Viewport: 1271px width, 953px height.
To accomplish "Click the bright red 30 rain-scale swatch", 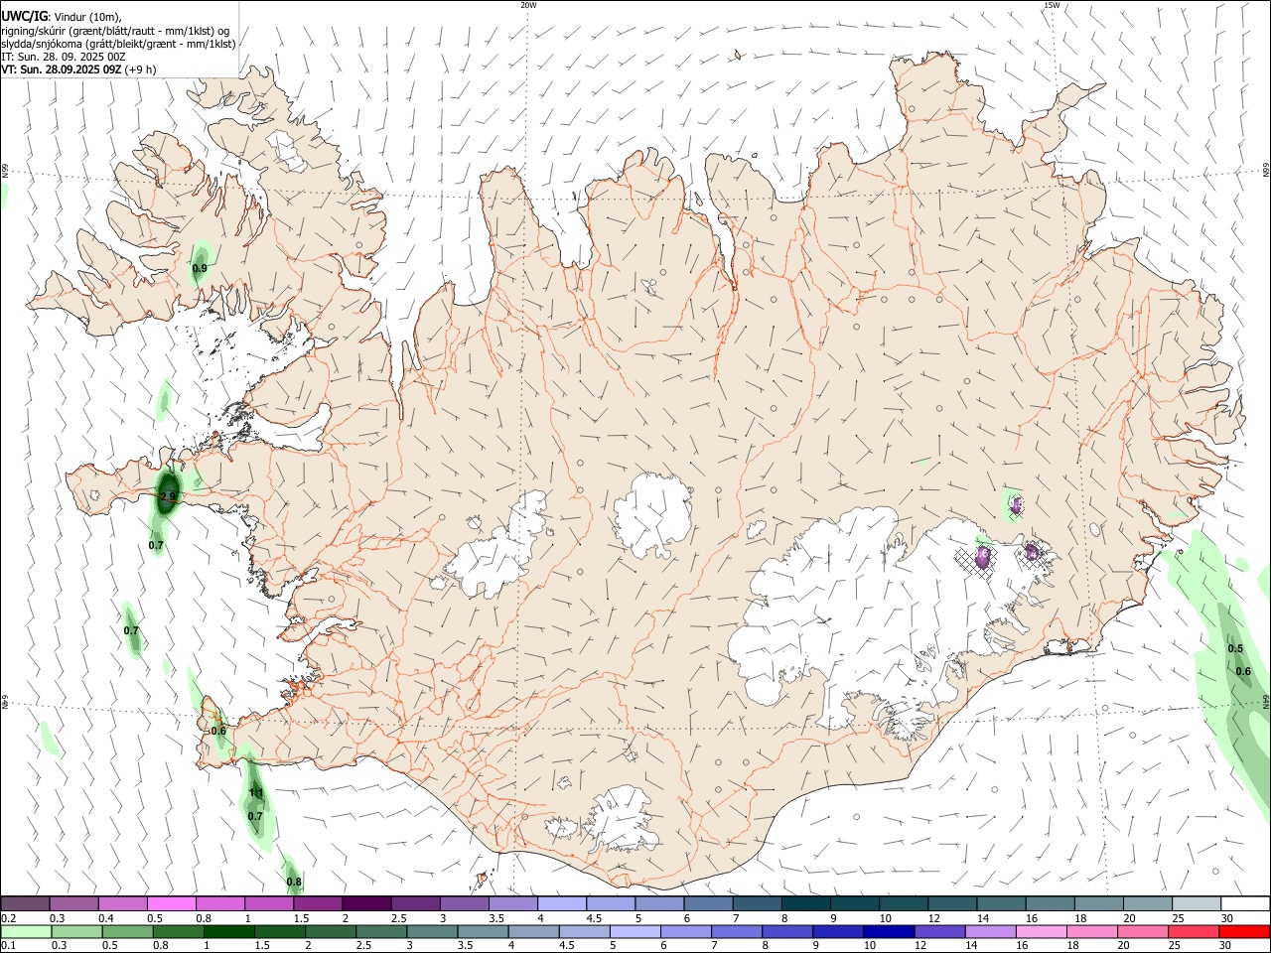I will [x=1244, y=931].
